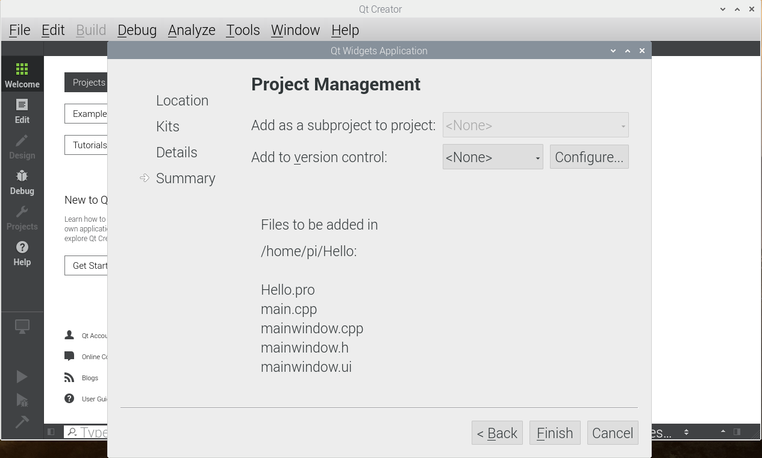Screen dimensions: 762x458
Task: Open the Analyze menu
Action: pos(192,30)
